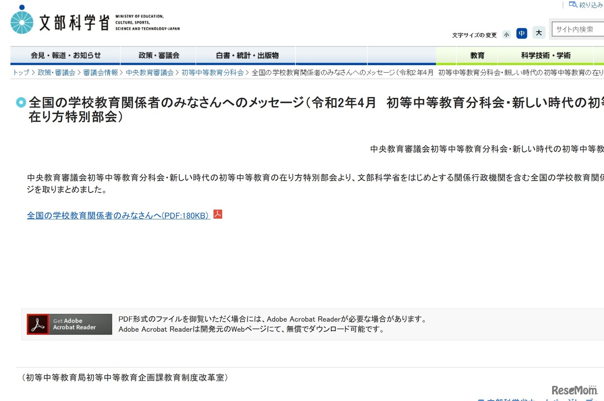Click the blue icon before the homepage link at bottom
This screenshot has width=604, height=401.
481,400
